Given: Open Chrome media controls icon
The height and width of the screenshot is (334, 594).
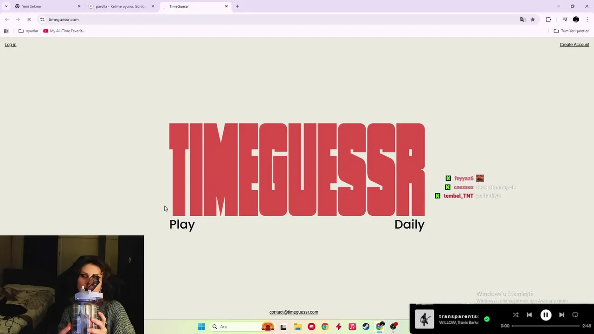Looking at the screenshot, I should pyautogui.click(x=565, y=19).
